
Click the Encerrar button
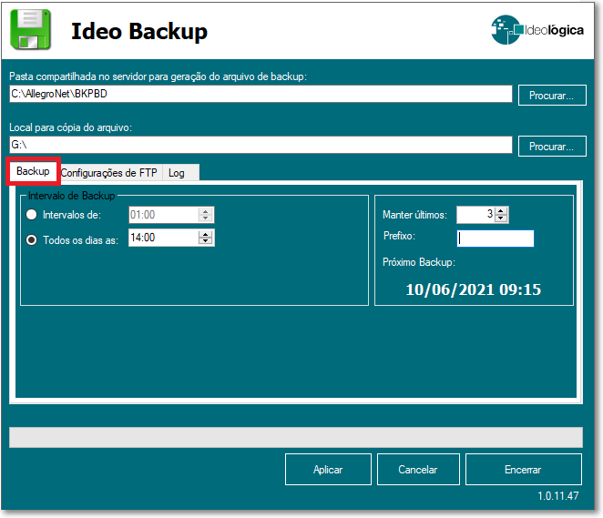pos(524,469)
